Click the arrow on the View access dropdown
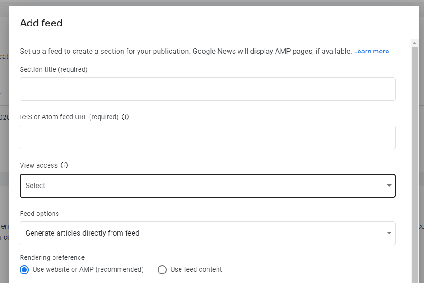The image size is (424, 283). tap(389, 186)
